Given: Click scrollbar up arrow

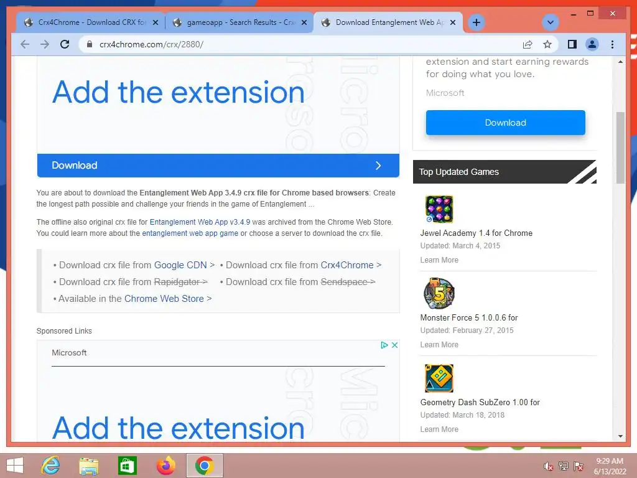Looking at the screenshot, I should point(620,62).
